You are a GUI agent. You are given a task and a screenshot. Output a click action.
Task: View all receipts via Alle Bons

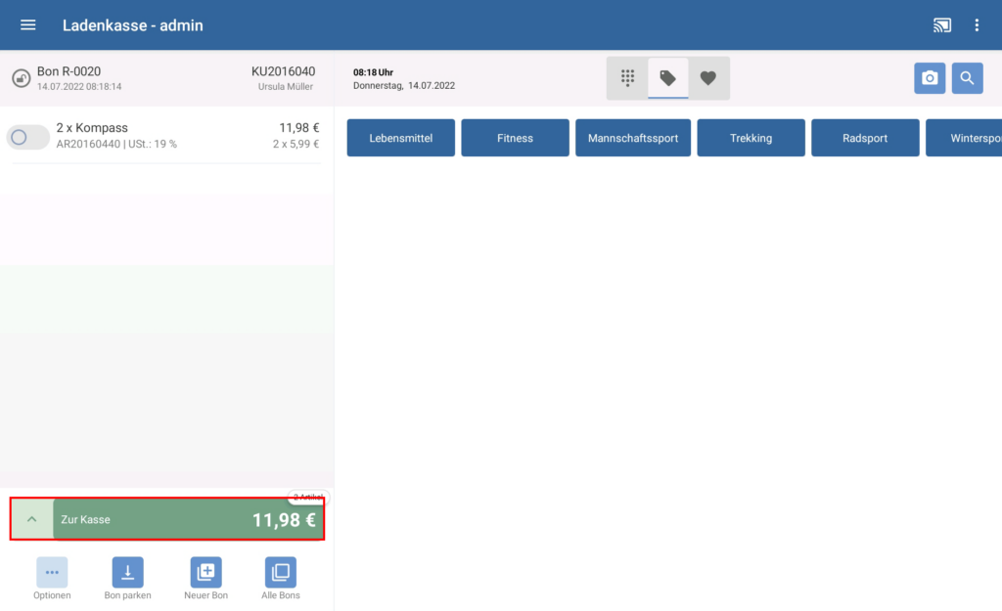(281, 573)
